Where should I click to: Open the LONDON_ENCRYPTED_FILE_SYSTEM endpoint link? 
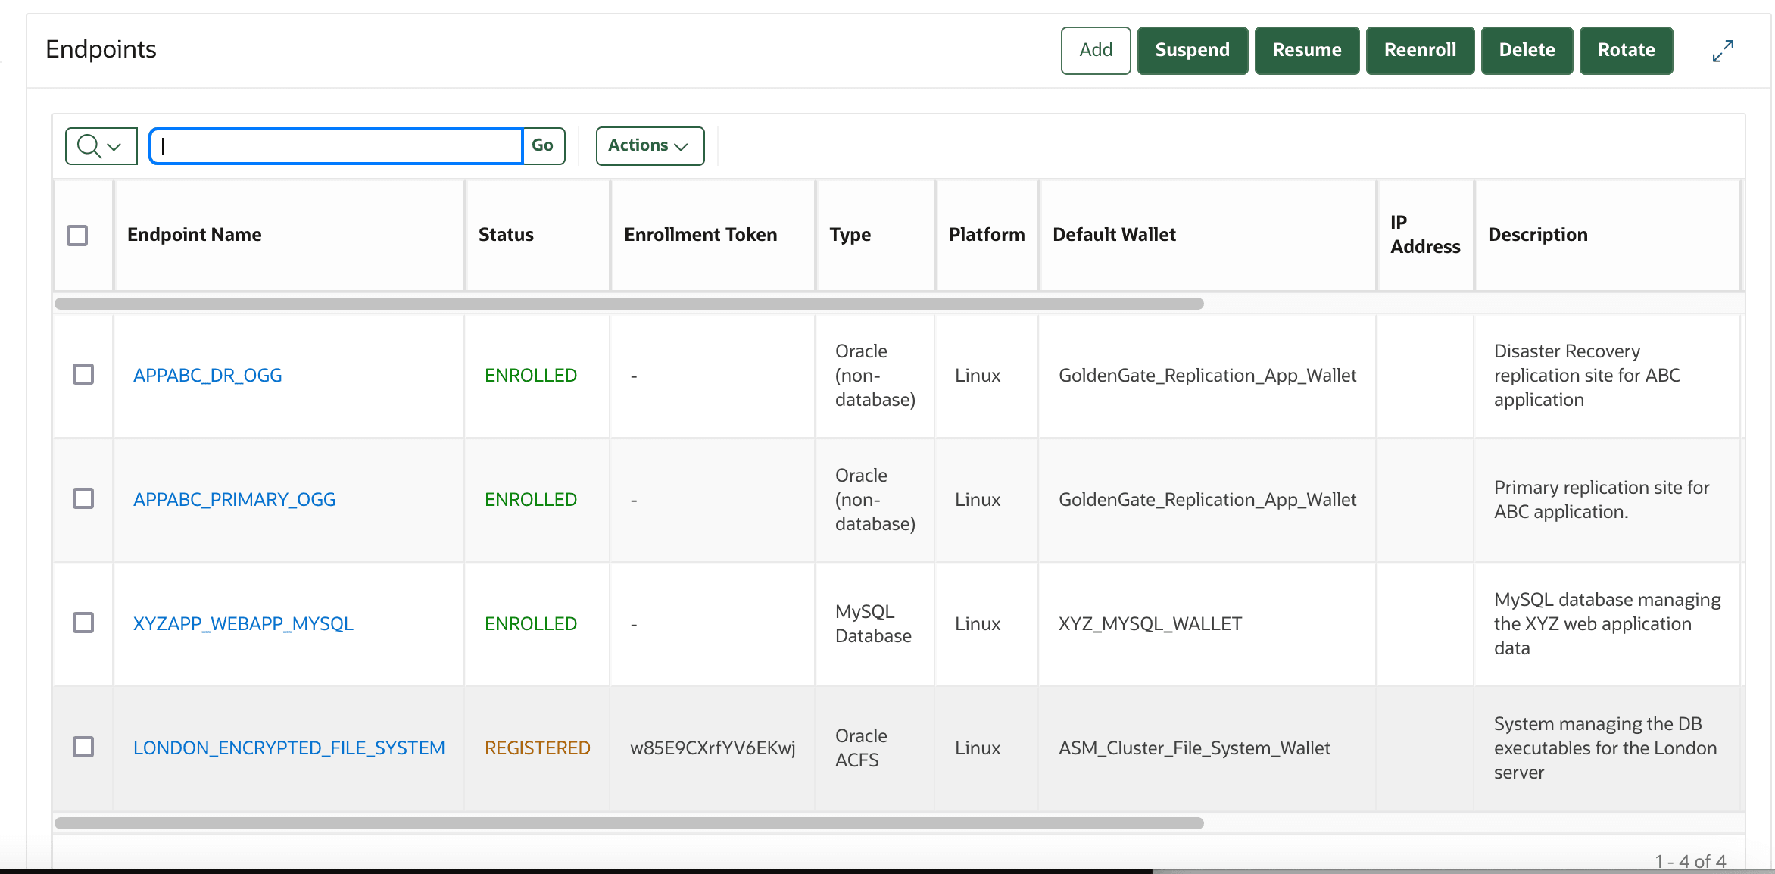[289, 747]
